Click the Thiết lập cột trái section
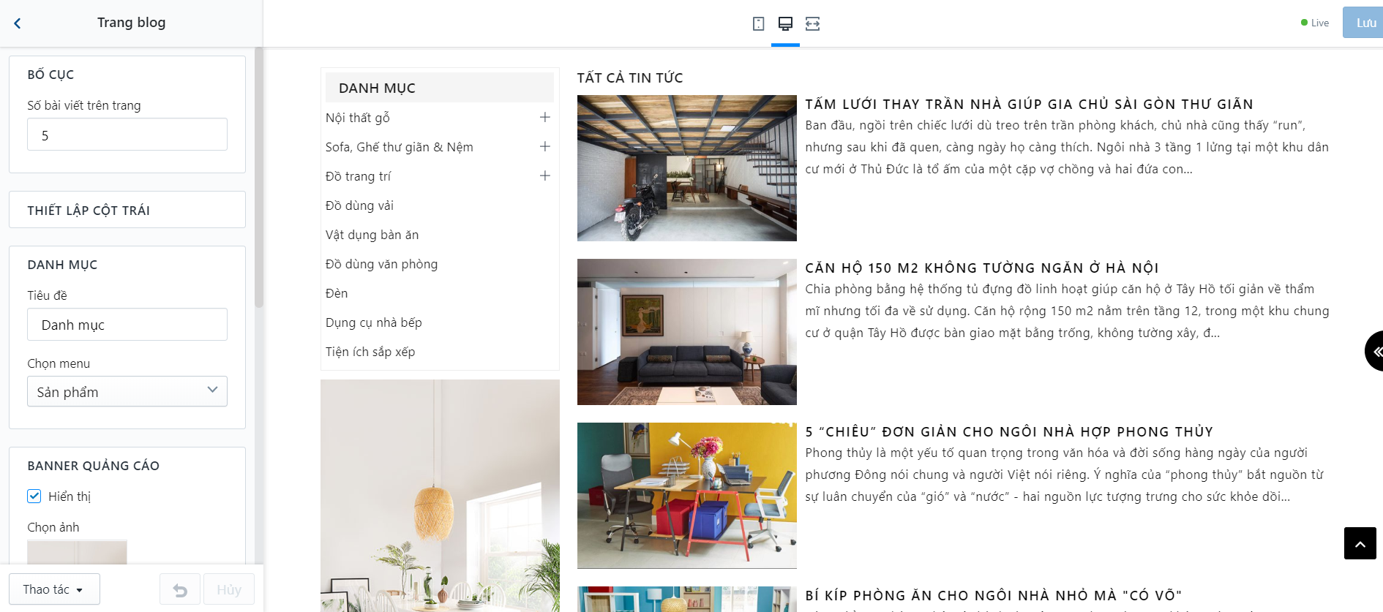 pyautogui.click(x=127, y=210)
